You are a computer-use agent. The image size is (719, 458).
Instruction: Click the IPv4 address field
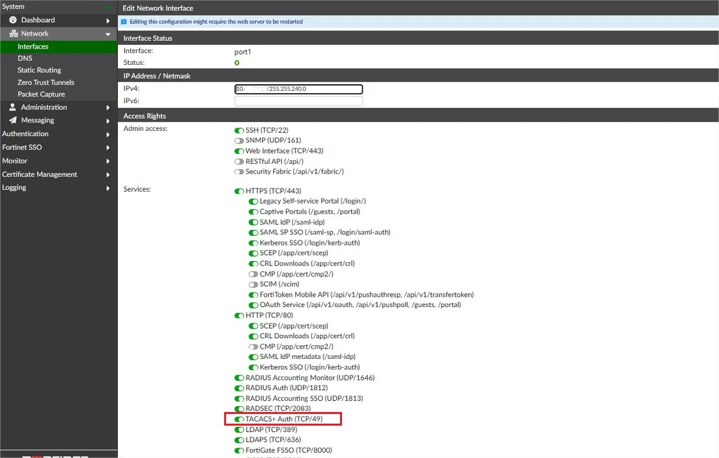(x=299, y=89)
